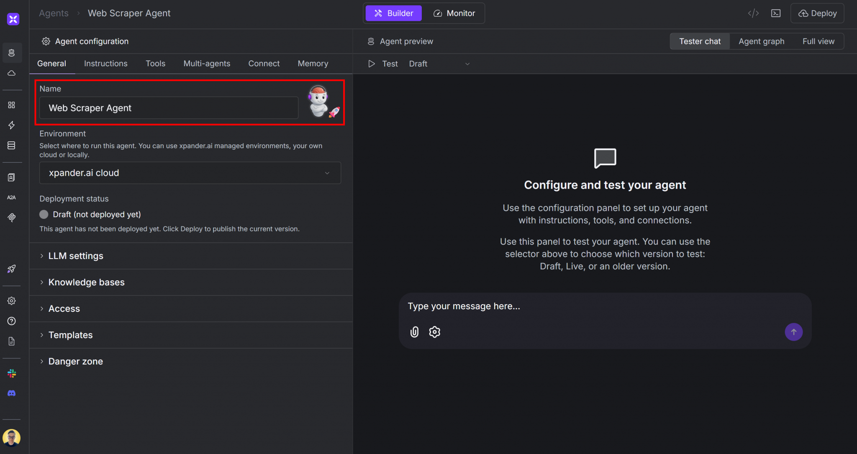The height and width of the screenshot is (454, 857).
Task: Click the rocket icon in sidebar
Action: 12,269
